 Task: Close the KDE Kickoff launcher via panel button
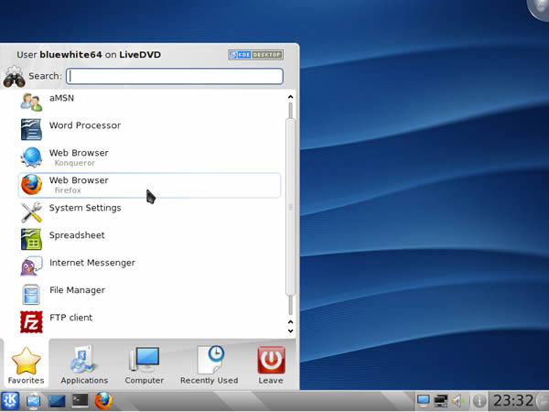[x=10, y=401]
